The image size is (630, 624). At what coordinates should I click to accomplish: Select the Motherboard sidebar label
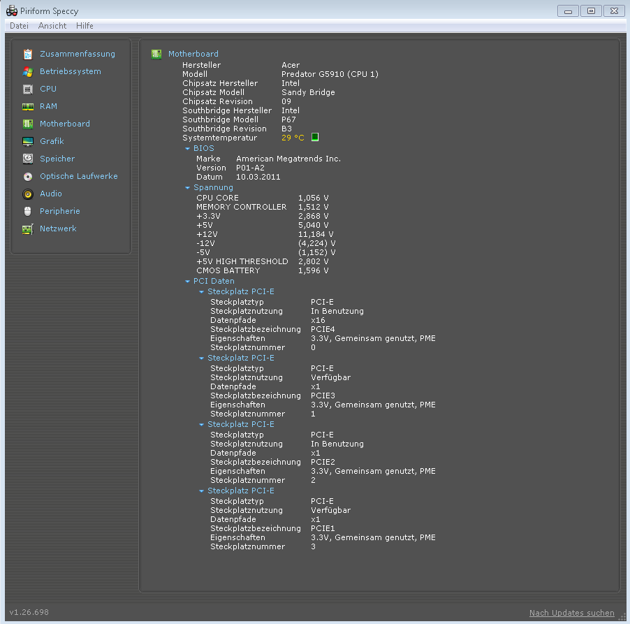[x=65, y=124]
